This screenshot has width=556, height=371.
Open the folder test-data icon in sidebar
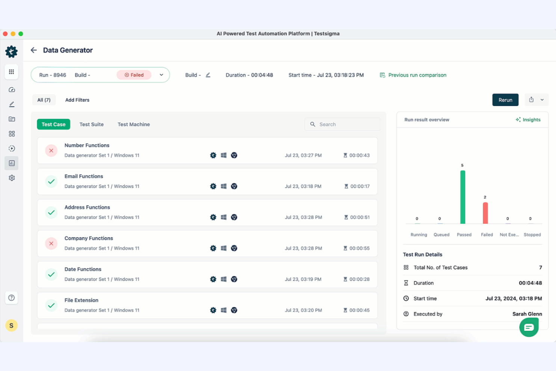(11, 119)
